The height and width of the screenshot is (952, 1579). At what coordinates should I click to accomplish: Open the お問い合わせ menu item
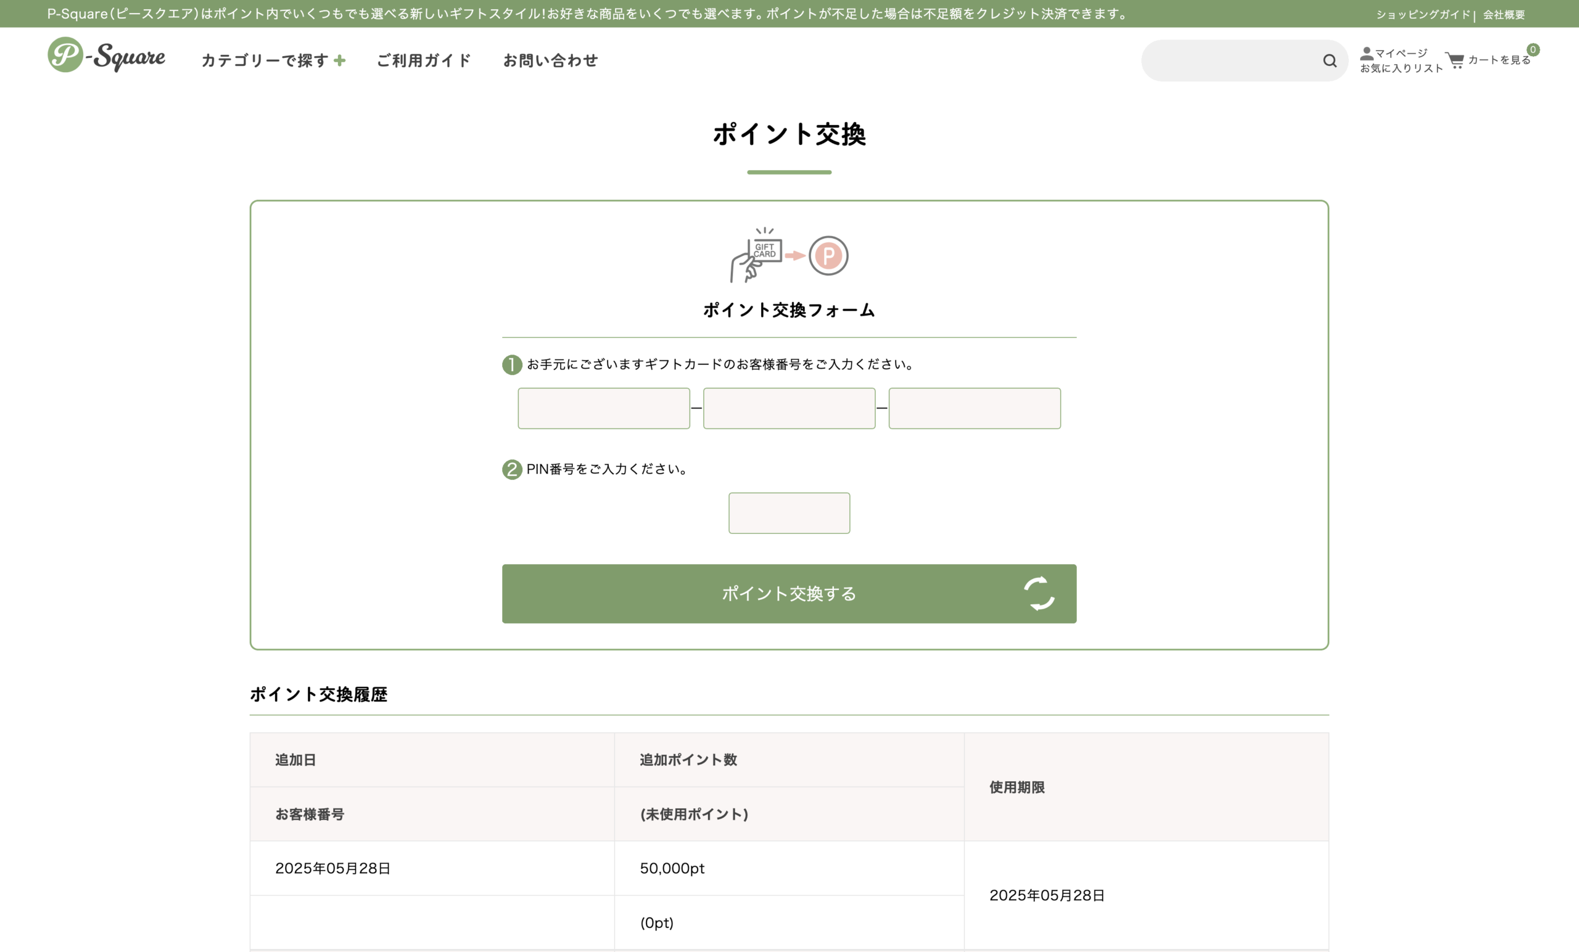click(550, 61)
